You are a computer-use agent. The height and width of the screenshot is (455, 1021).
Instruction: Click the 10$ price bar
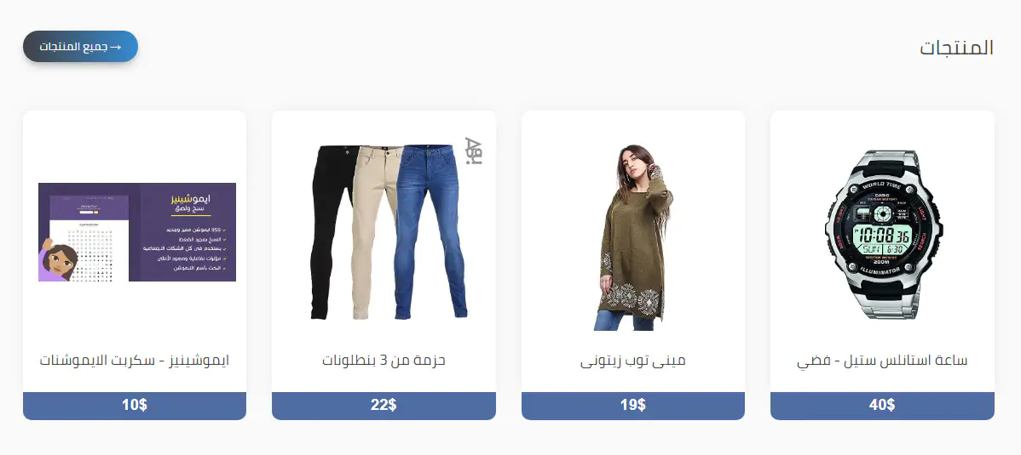134,406
